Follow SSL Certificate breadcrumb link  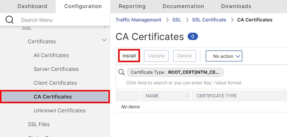(x=209, y=20)
